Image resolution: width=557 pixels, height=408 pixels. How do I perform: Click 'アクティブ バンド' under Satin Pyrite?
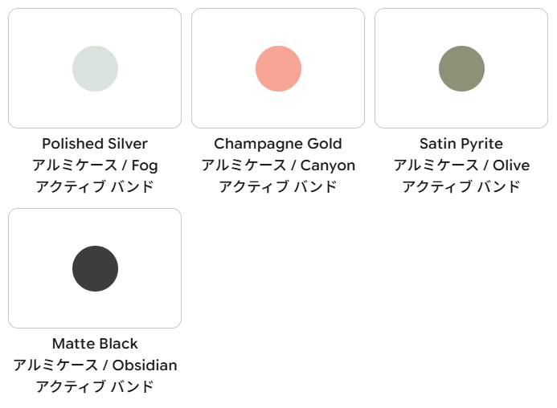(461, 186)
